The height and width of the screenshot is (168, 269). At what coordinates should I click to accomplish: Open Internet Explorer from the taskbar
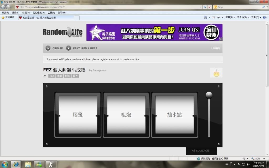[16, 164]
